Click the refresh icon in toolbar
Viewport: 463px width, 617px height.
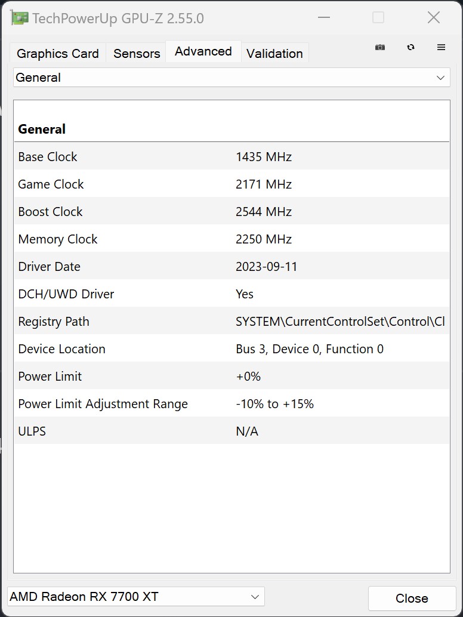pos(410,47)
